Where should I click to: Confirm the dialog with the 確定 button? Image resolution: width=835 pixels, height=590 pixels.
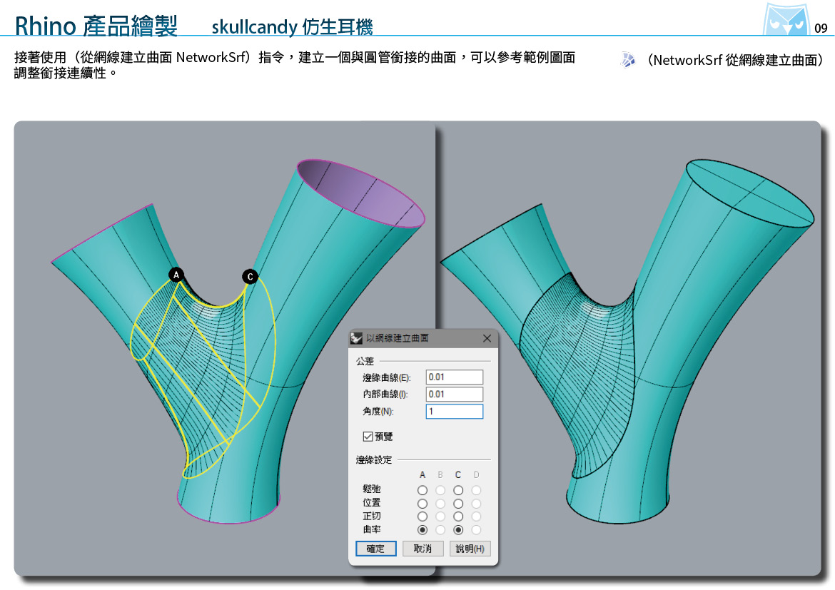click(375, 549)
